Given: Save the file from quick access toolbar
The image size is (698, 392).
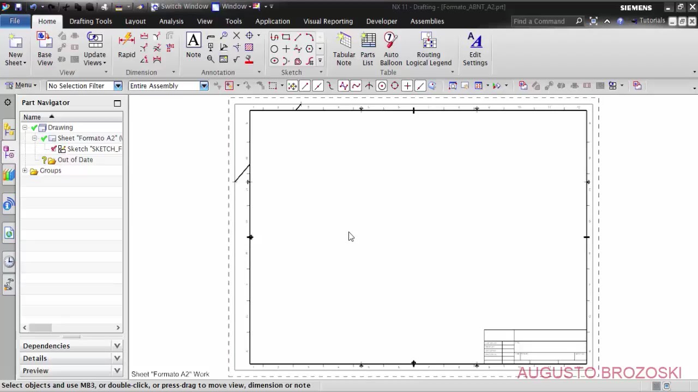Looking at the screenshot, I should pos(17,7).
